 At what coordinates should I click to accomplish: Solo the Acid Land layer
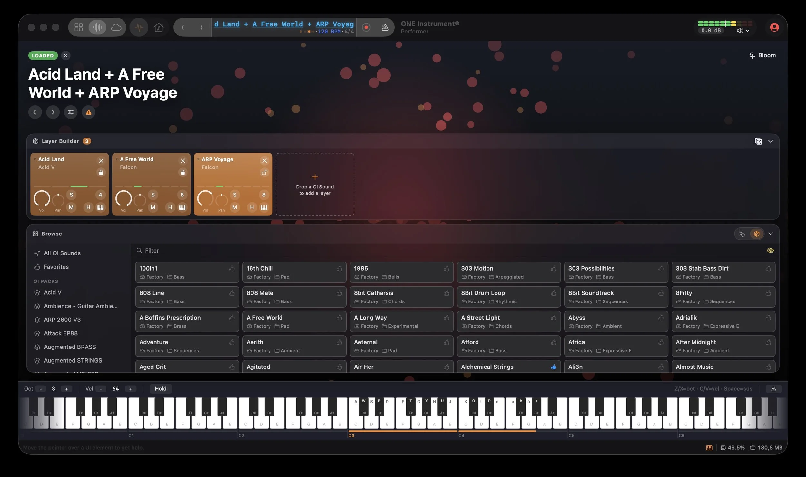(x=71, y=195)
